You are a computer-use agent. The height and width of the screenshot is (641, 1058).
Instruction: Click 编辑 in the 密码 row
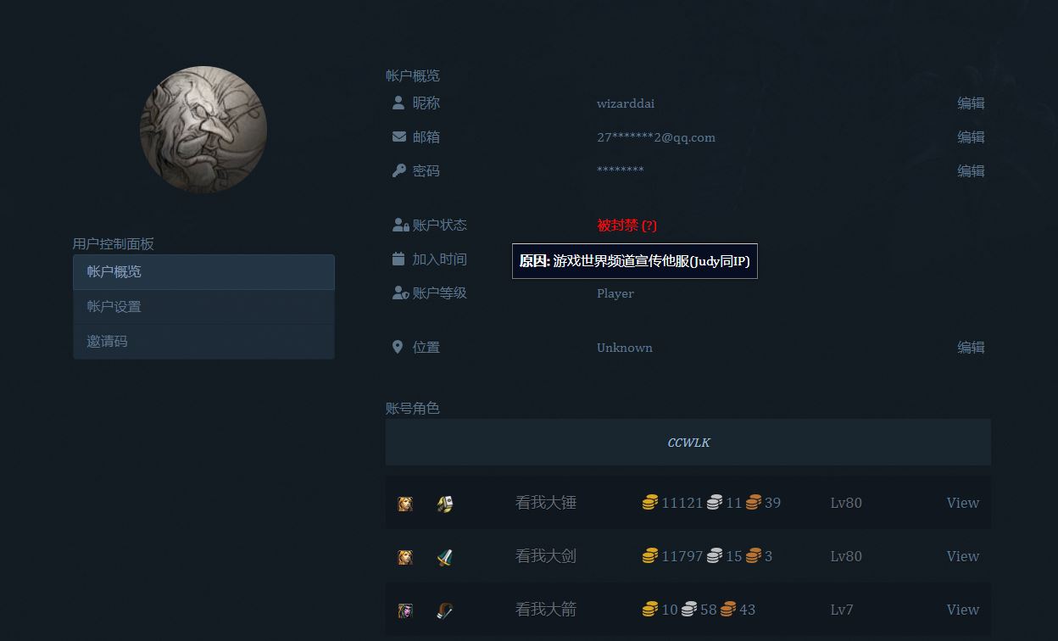point(971,171)
